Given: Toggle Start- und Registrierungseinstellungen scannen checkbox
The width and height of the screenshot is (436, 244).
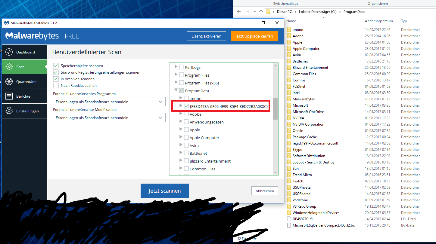Looking at the screenshot, I should pos(56,72).
